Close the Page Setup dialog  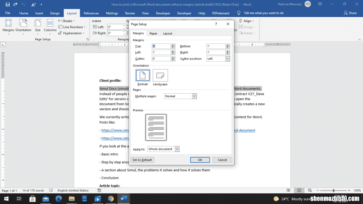click(228, 24)
